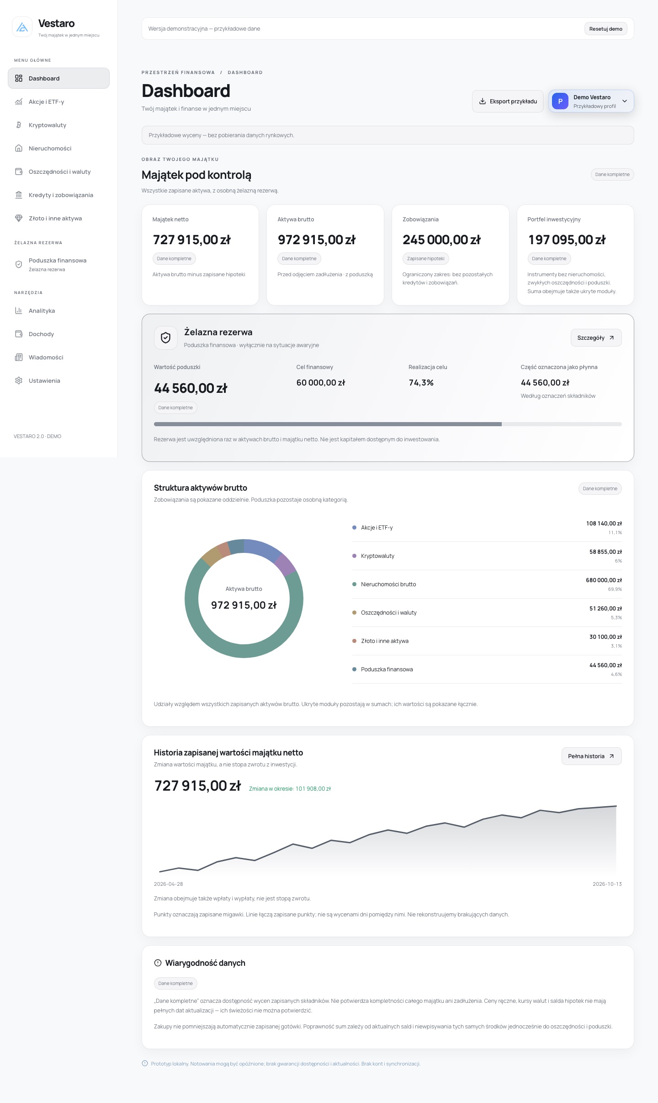Viewport: 658px width, 1103px height.
Task: Click the Złoto i inne aktywa diamond icon
Action: pos(19,218)
